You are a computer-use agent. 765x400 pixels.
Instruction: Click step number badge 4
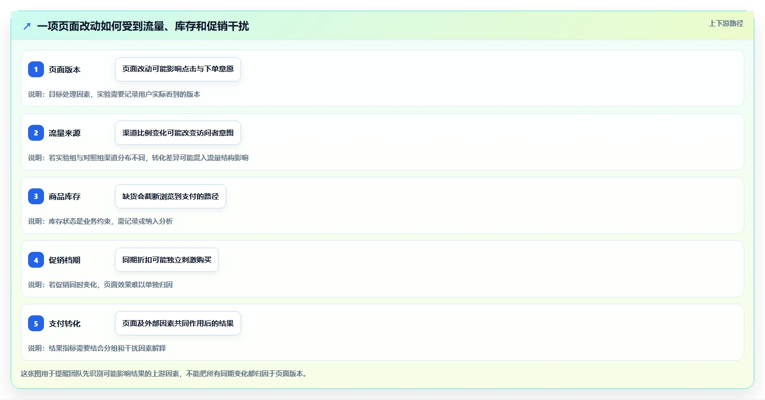click(x=36, y=260)
